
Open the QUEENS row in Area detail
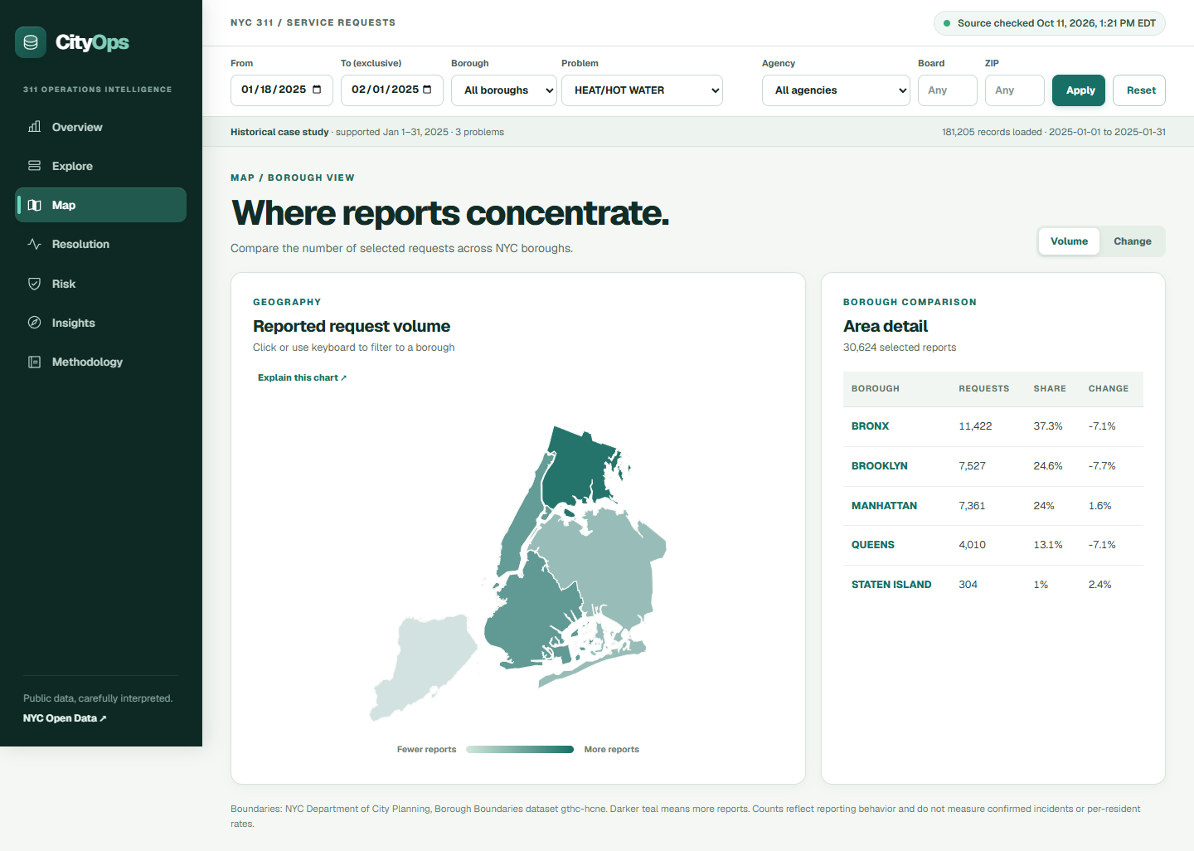[993, 545]
